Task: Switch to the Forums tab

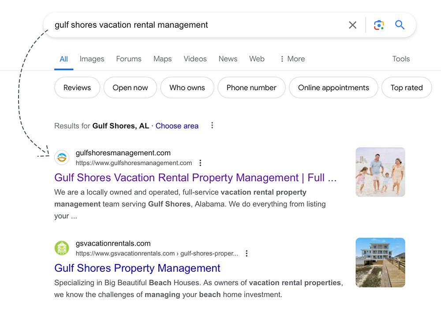Action: point(128,59)
